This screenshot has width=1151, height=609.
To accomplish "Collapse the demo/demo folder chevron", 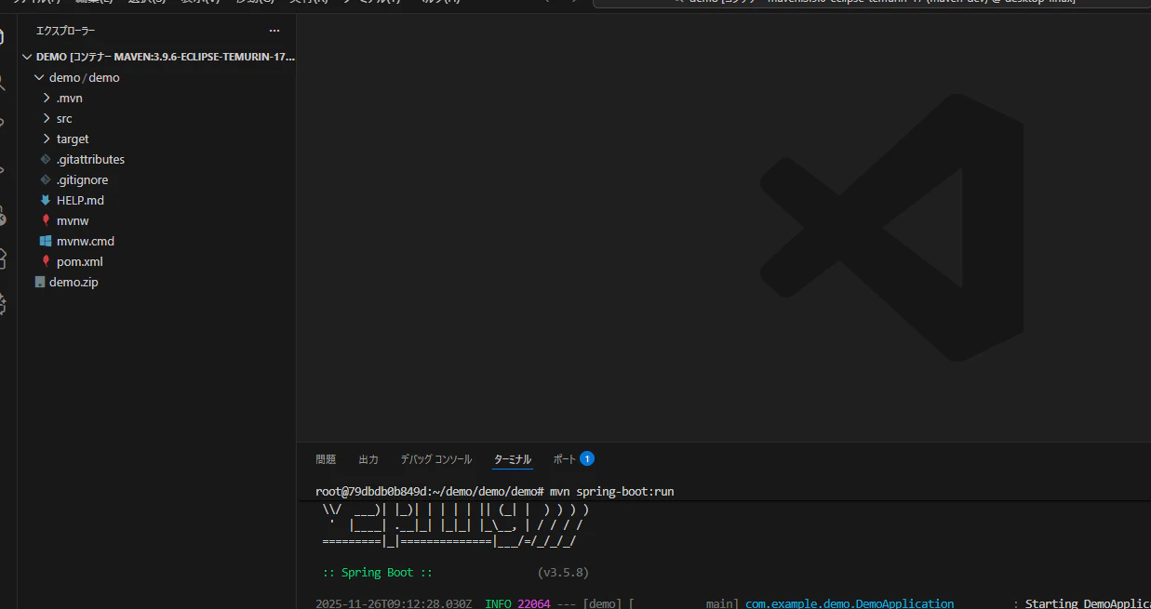I will point(40,77).
